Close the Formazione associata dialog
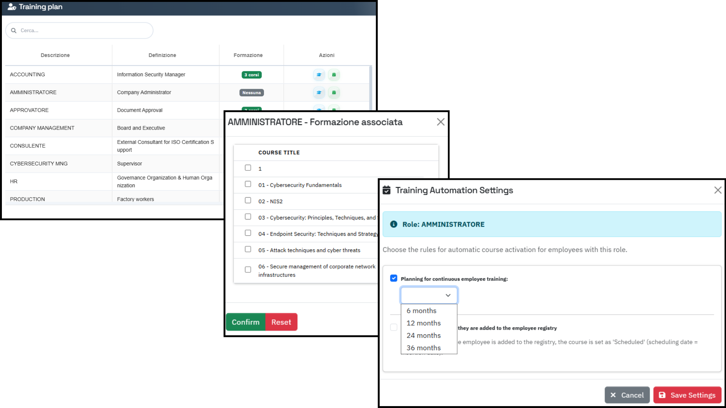The height and width of the screenshot is (408, 726). 441,122
